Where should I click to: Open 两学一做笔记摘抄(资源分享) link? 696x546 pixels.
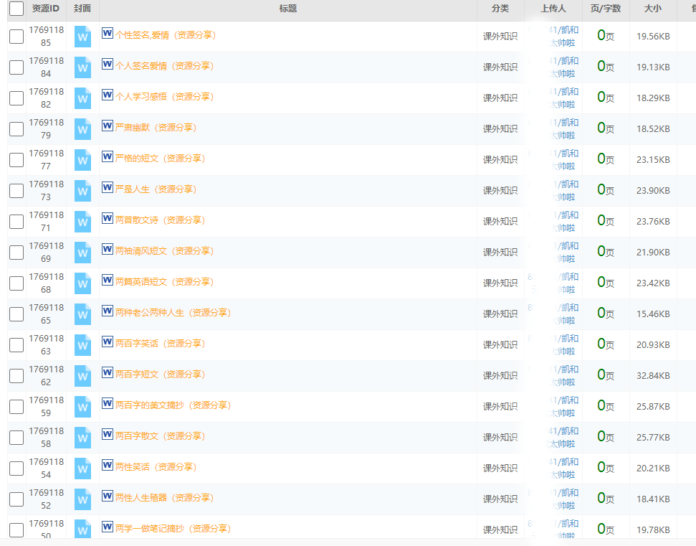(173, 529)
